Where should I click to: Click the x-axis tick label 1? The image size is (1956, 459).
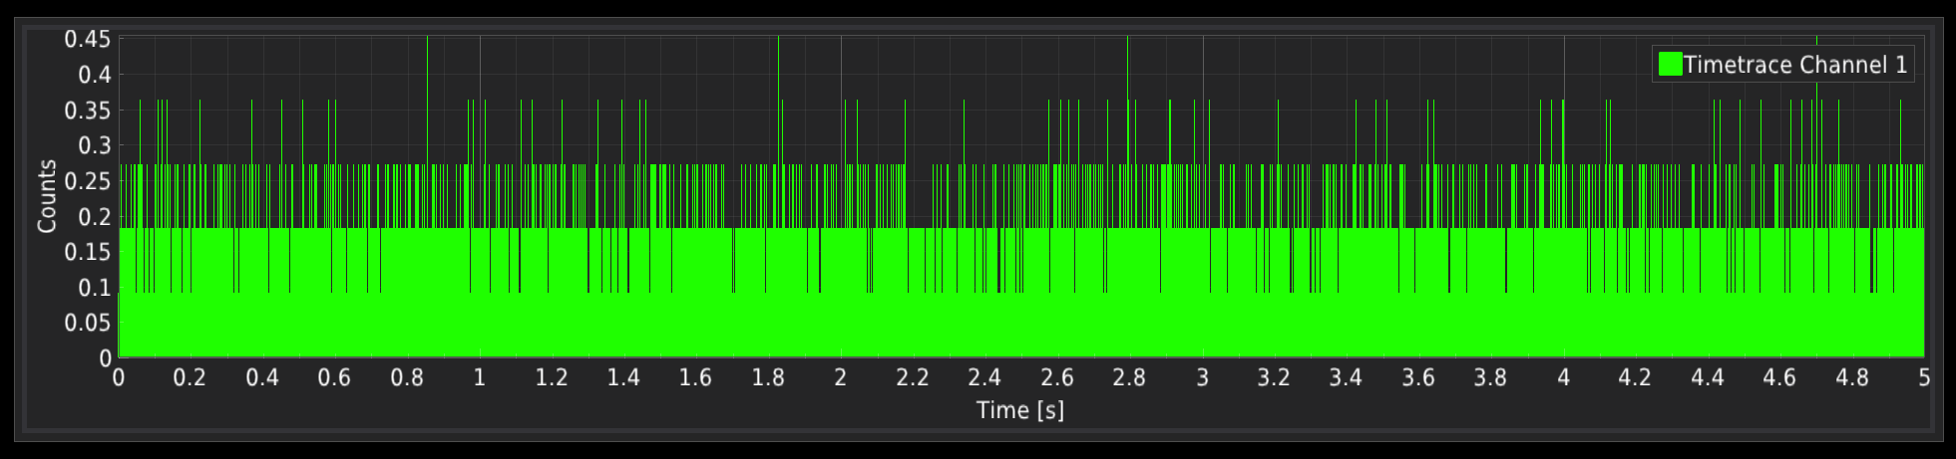pos(480,378)
